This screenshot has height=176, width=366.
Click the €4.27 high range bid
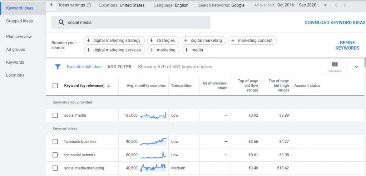click(x=284, y=142)
